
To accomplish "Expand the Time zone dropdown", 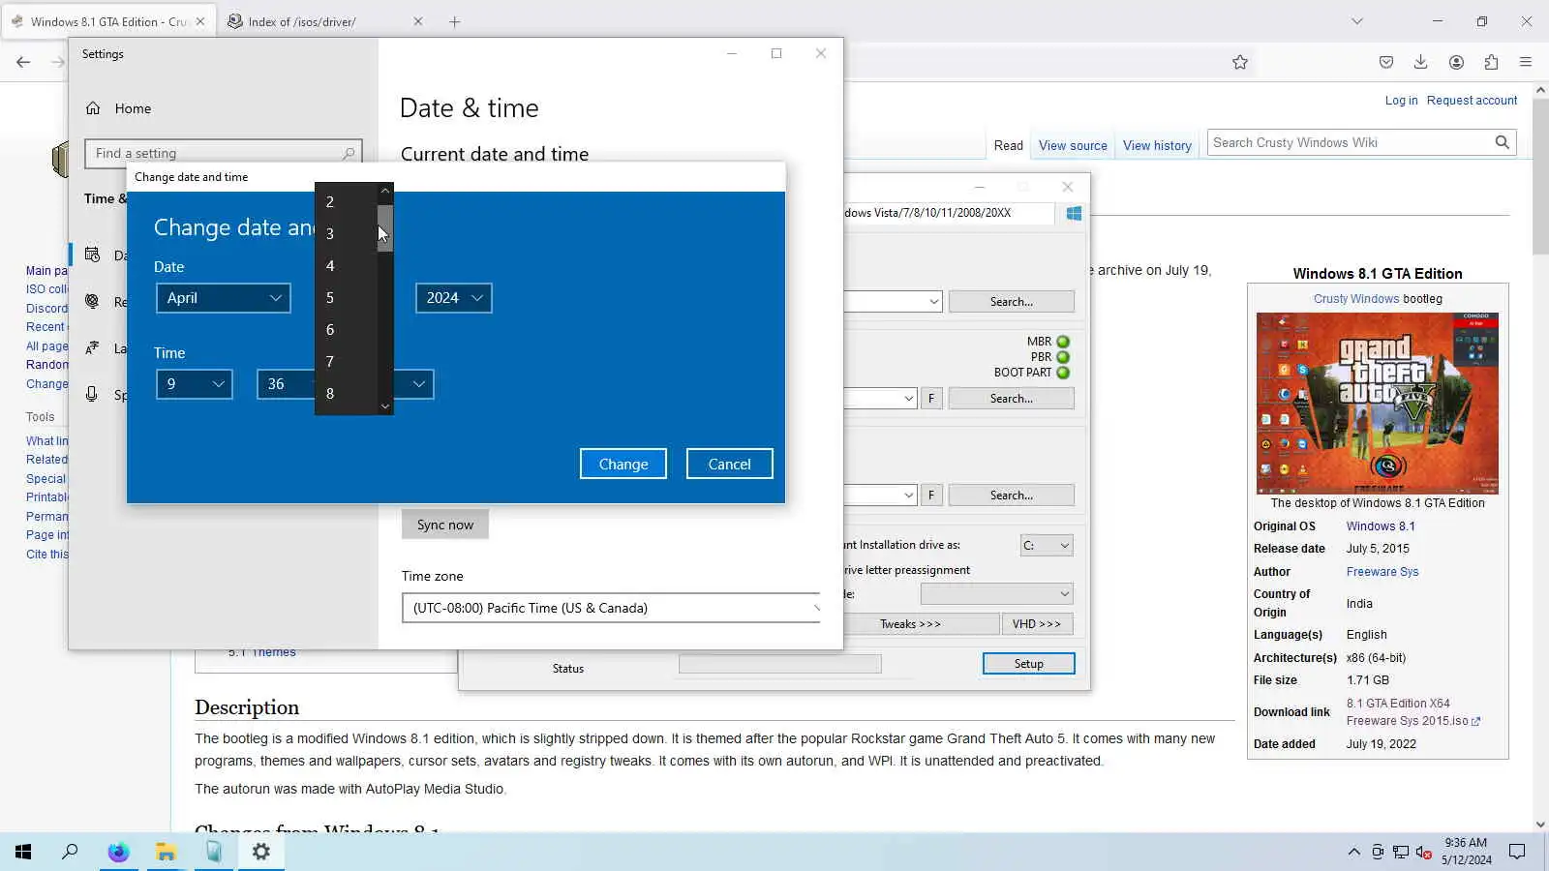I will click(x=611, y=608).
